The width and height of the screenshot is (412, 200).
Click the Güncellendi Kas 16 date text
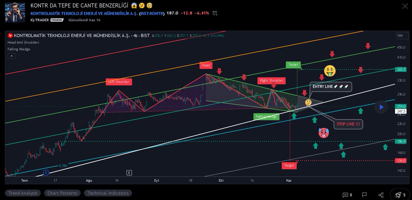(84, 20)
